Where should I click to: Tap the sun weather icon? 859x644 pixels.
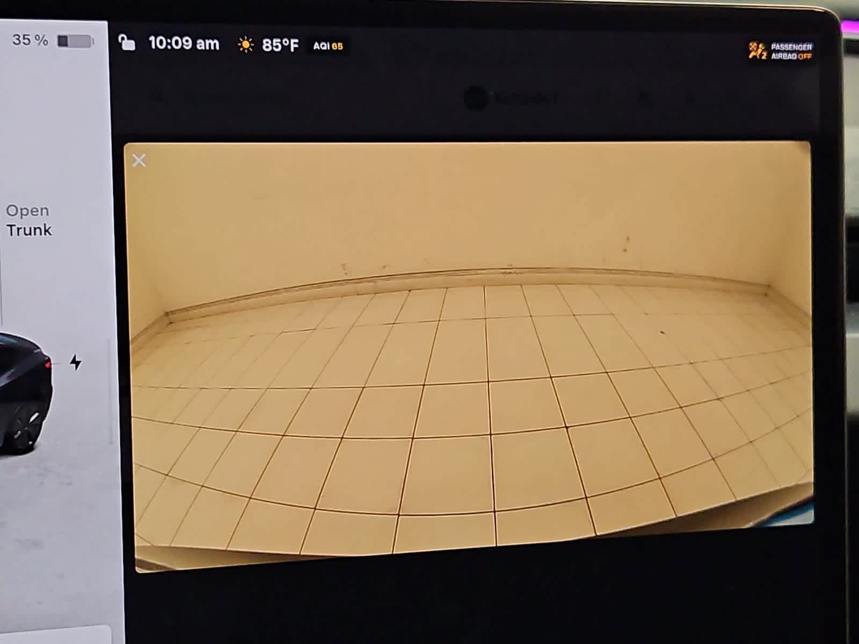[x=245, y=45]
